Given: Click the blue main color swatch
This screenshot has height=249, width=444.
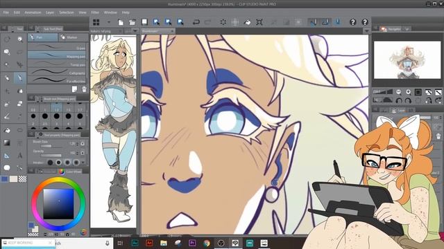Looking at the screenshot, I should click(5, 178).
